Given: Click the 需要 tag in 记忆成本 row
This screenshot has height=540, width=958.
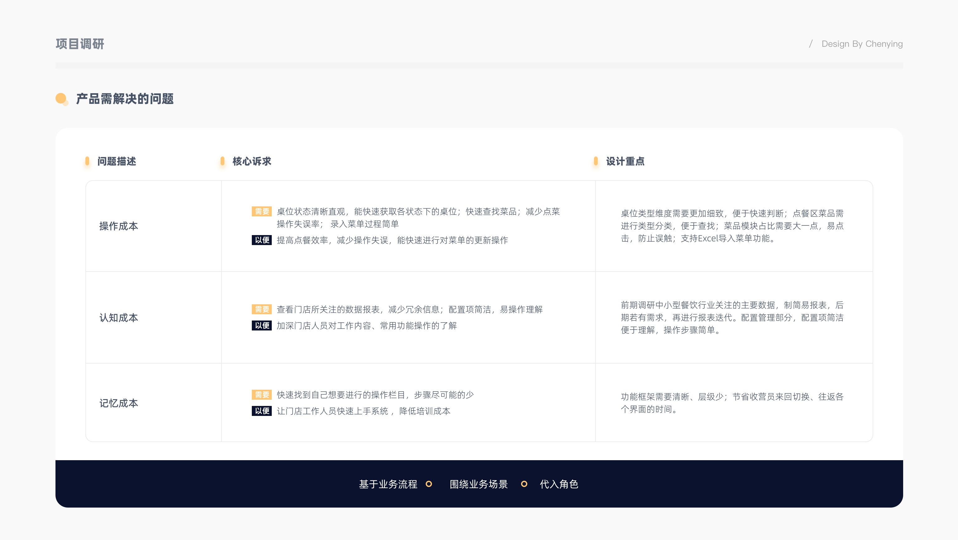Looking at the screenshot, I should [262, 395].
